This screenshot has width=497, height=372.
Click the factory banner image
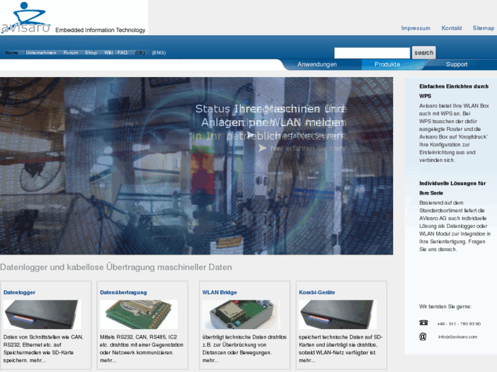click(x=196, y=166)
